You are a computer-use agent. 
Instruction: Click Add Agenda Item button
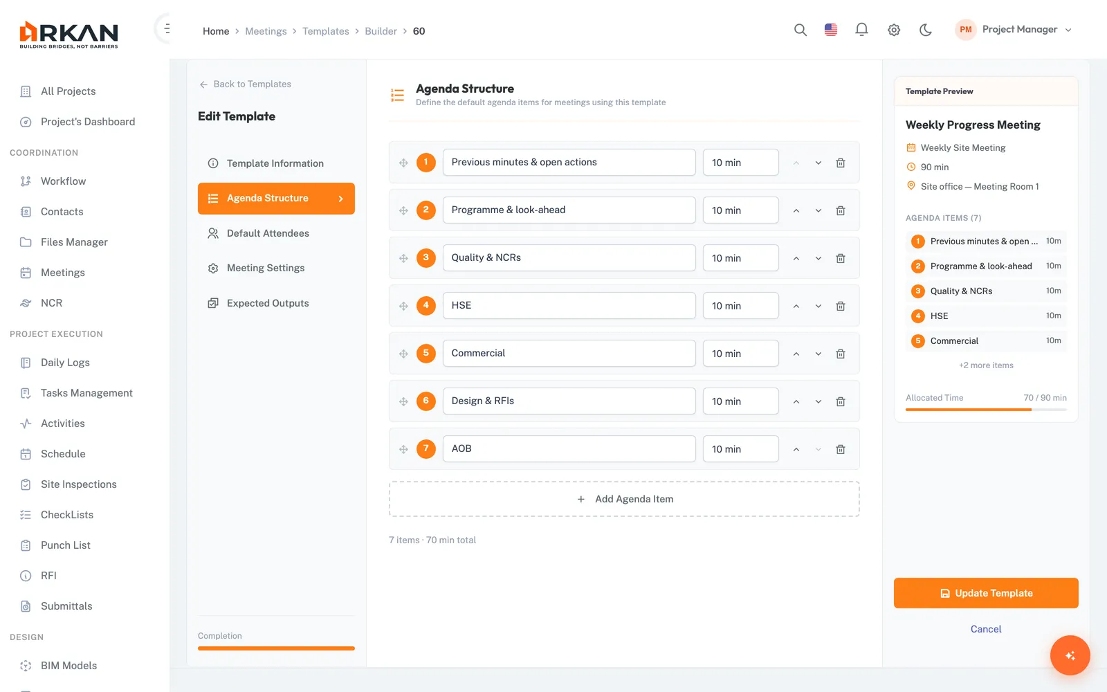[x=624, y=499]
